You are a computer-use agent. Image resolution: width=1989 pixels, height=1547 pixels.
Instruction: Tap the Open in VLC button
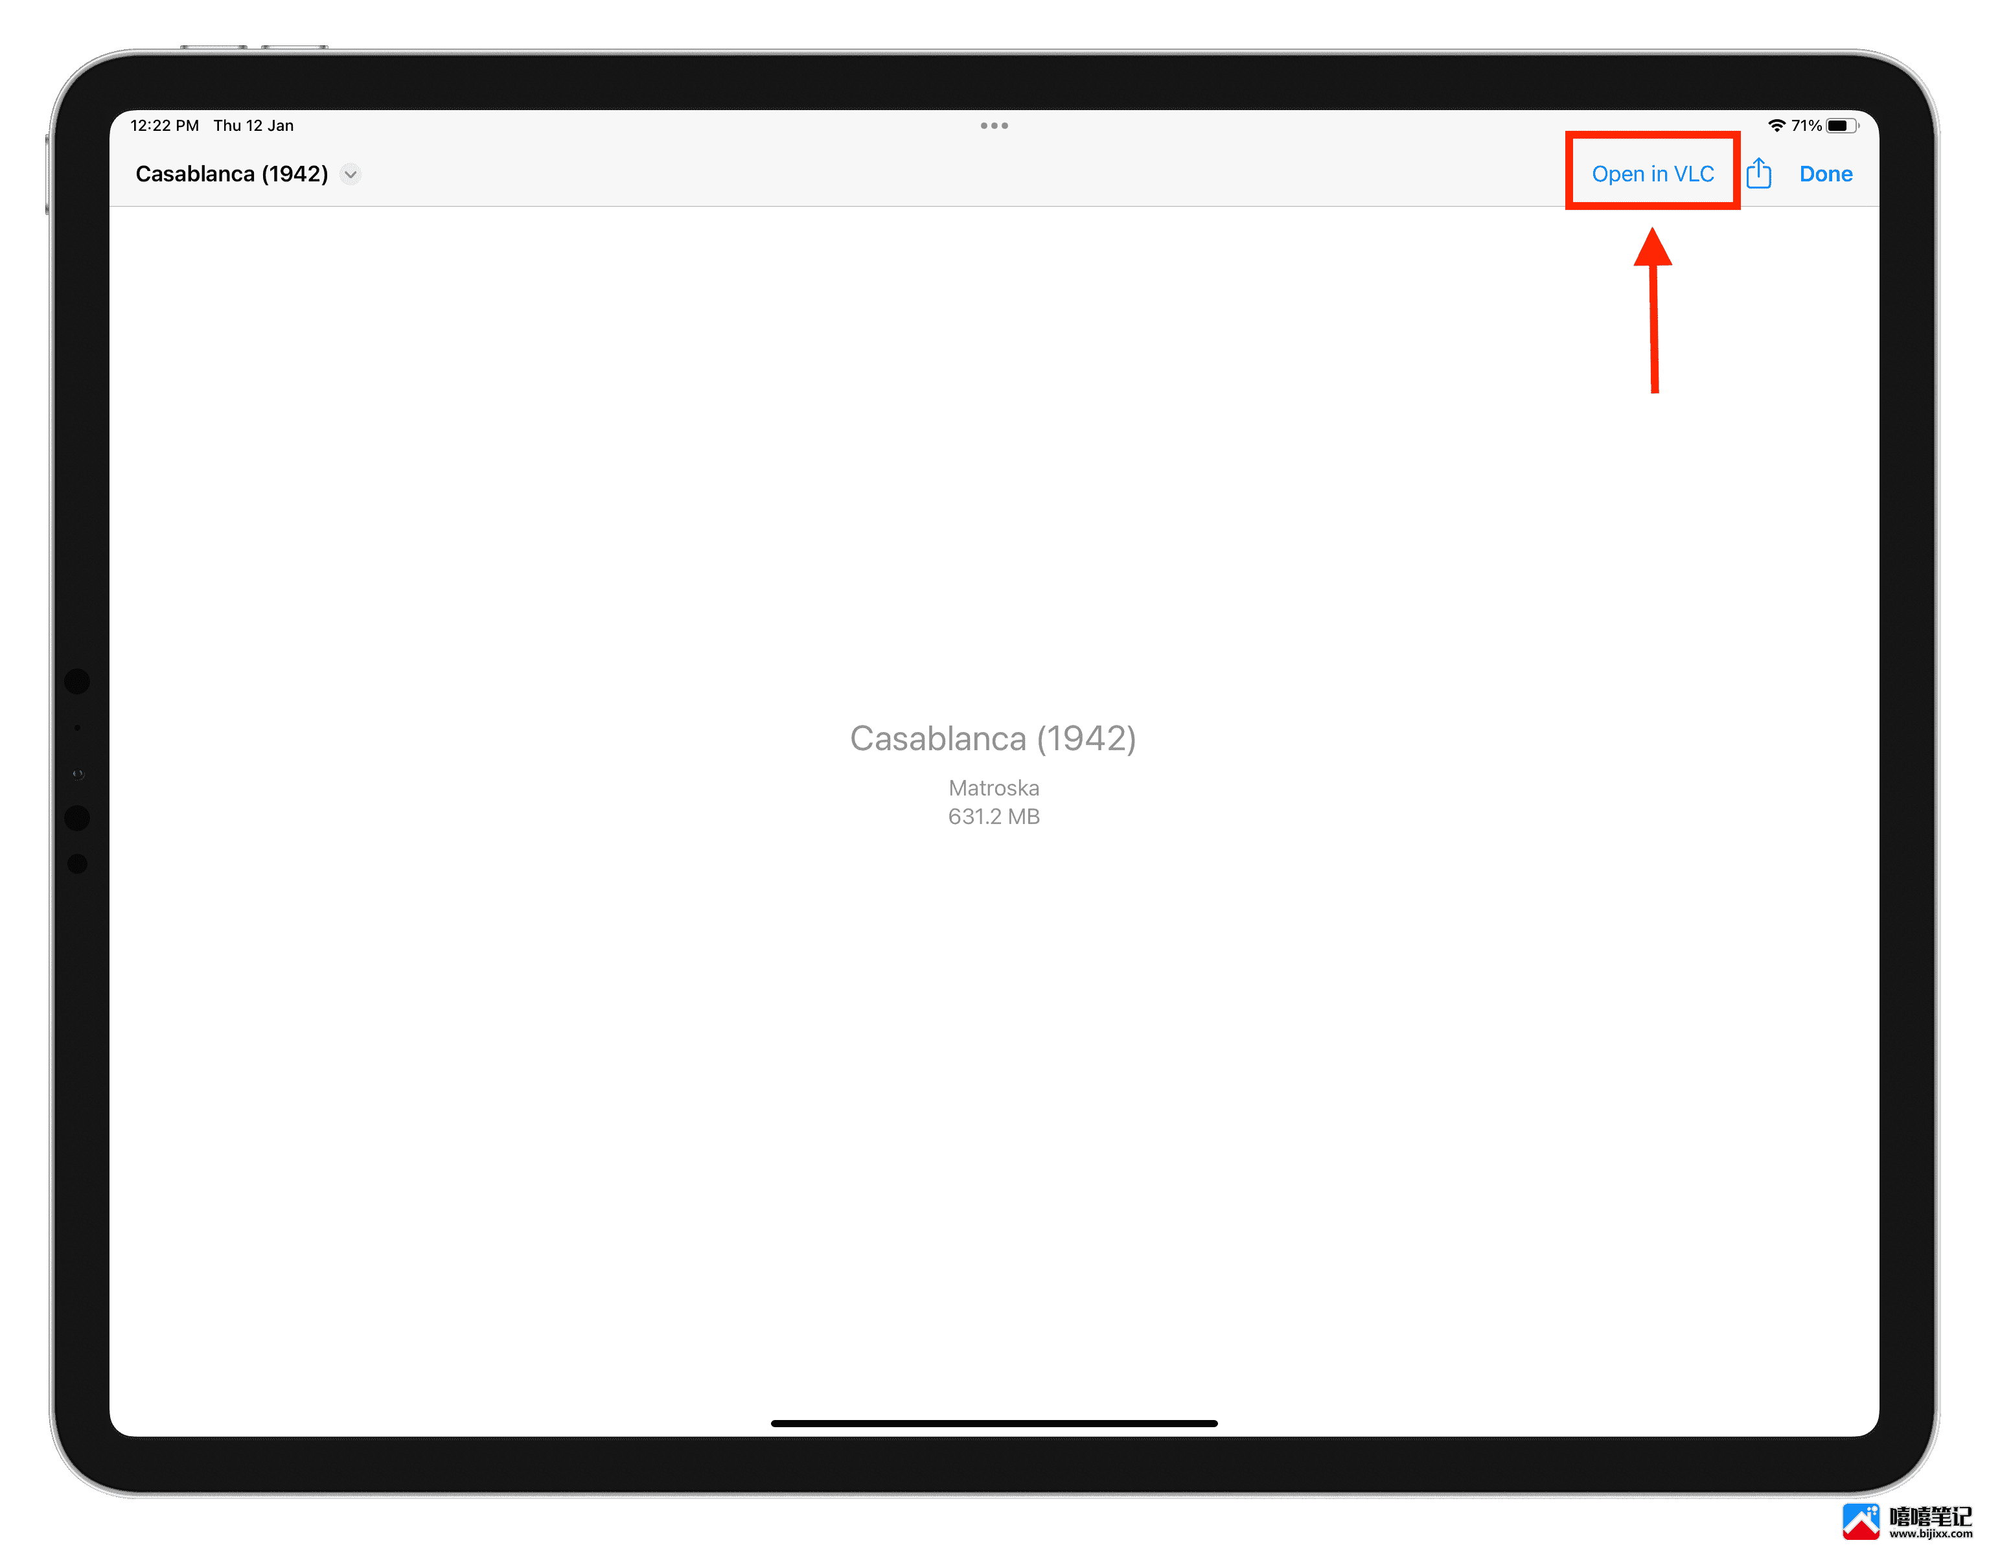[1652, 174]
